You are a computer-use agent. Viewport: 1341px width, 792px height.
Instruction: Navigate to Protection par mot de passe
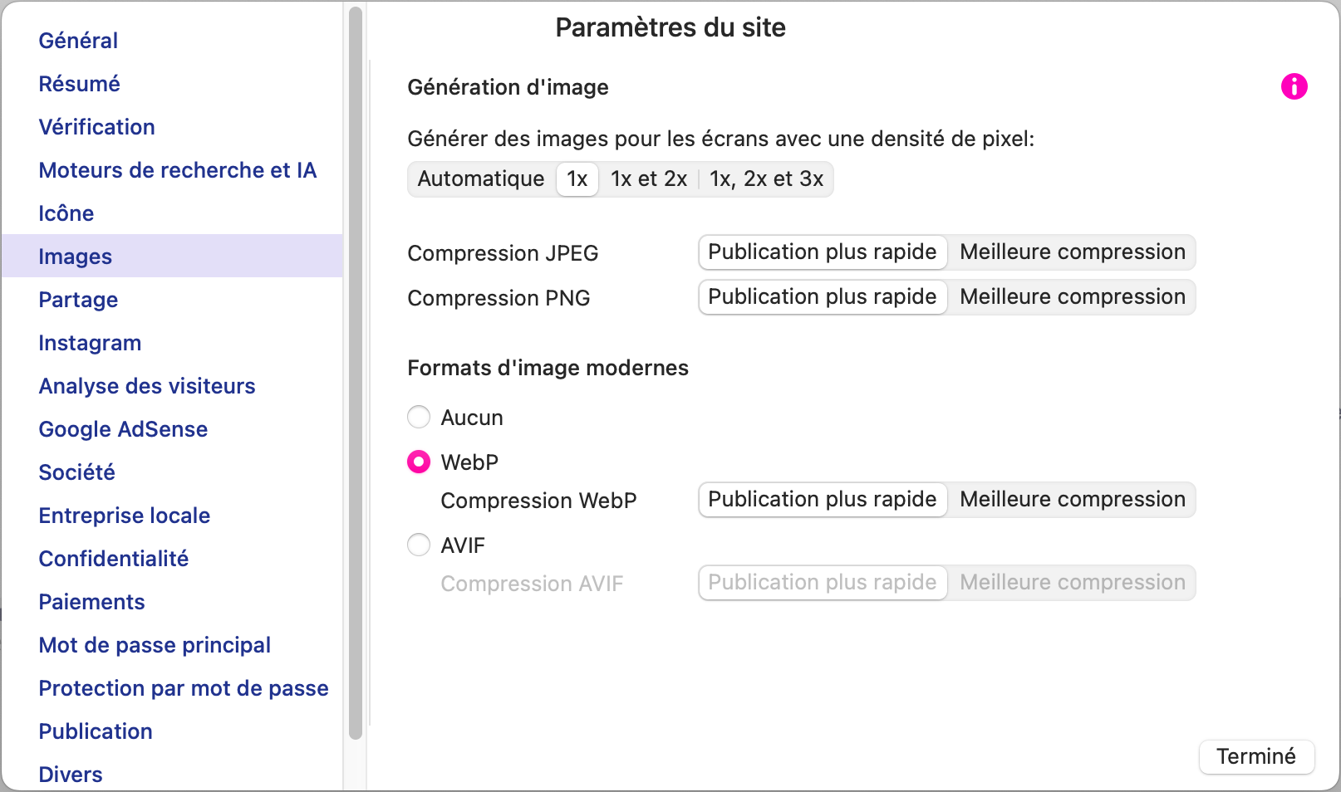(183, 688)
